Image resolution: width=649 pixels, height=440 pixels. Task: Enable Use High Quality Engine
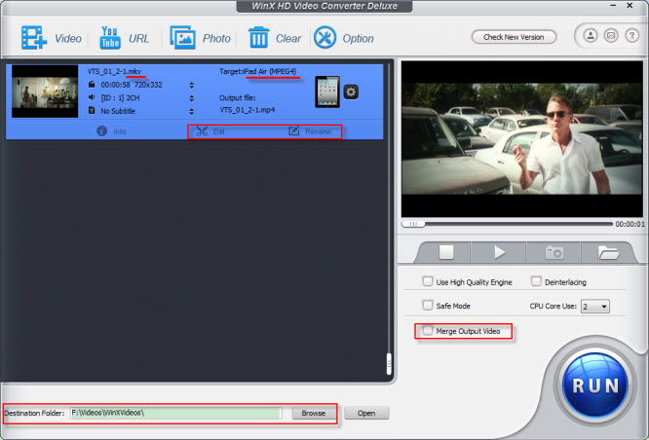point(428,281)
